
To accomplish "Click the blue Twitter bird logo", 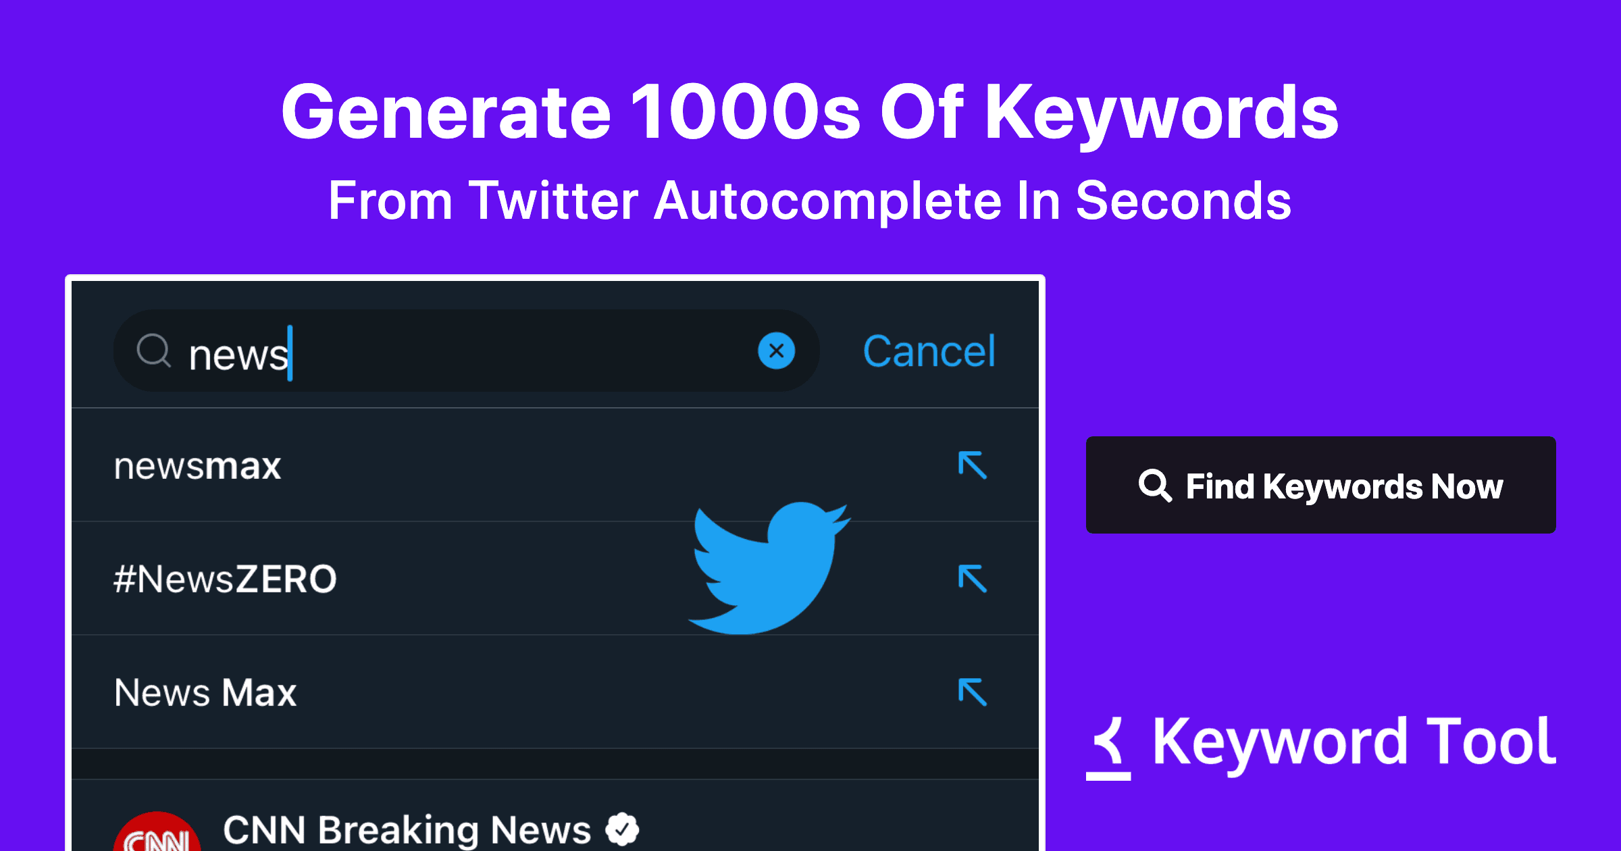I will pyautogui.click(x=770, y=567).
